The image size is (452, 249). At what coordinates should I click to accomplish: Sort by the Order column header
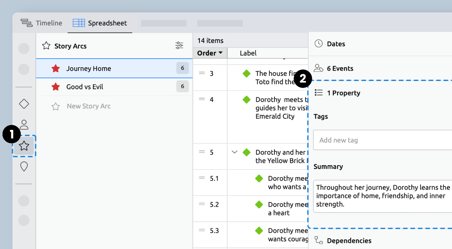coord(209,53)
